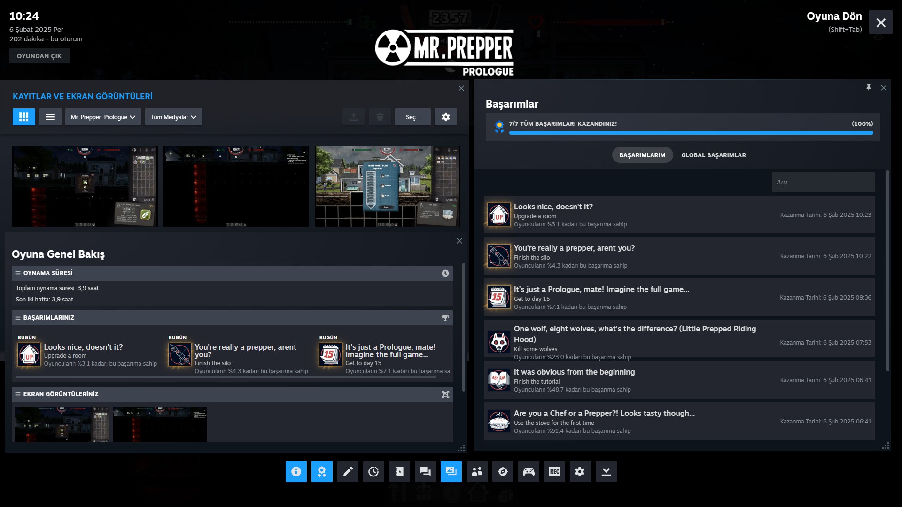Select the BAŞARIMLARIM tab

pyautogui.click(x=642, y=155)
